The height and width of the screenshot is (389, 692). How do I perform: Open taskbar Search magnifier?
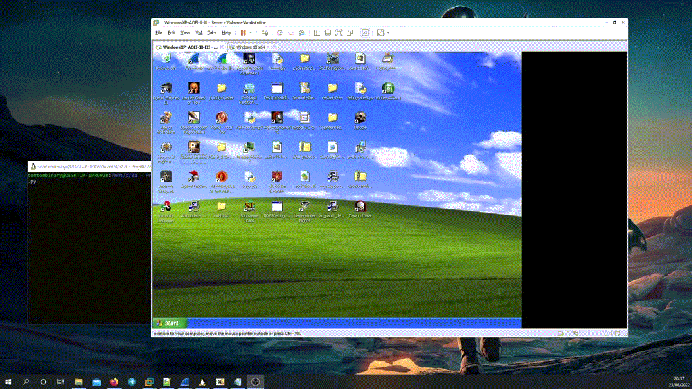tap(26, 382)
